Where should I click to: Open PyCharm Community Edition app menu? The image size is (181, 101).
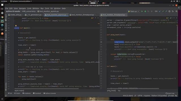(x=21, y=1)
